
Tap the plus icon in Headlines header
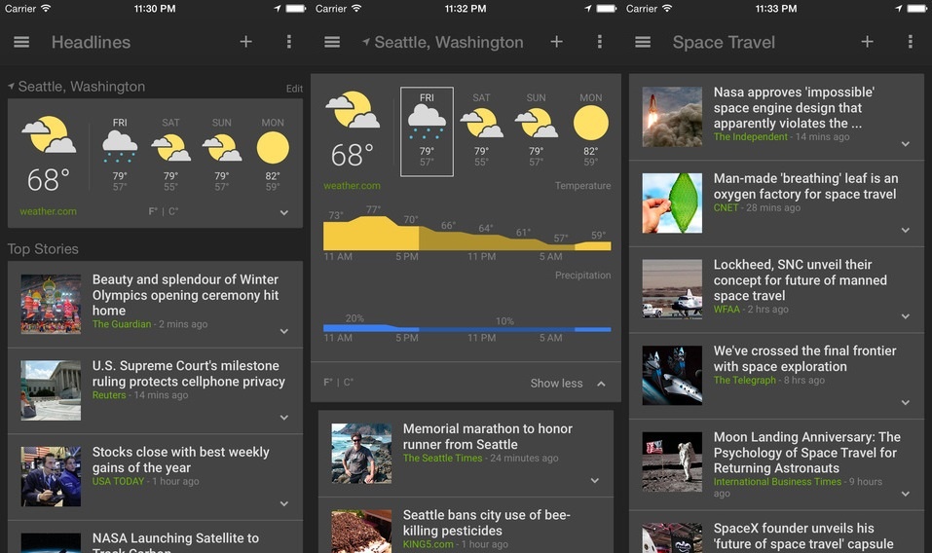(x=245, y=42)
